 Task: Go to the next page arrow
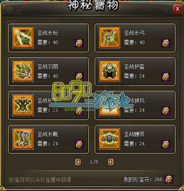pos(111,162)
